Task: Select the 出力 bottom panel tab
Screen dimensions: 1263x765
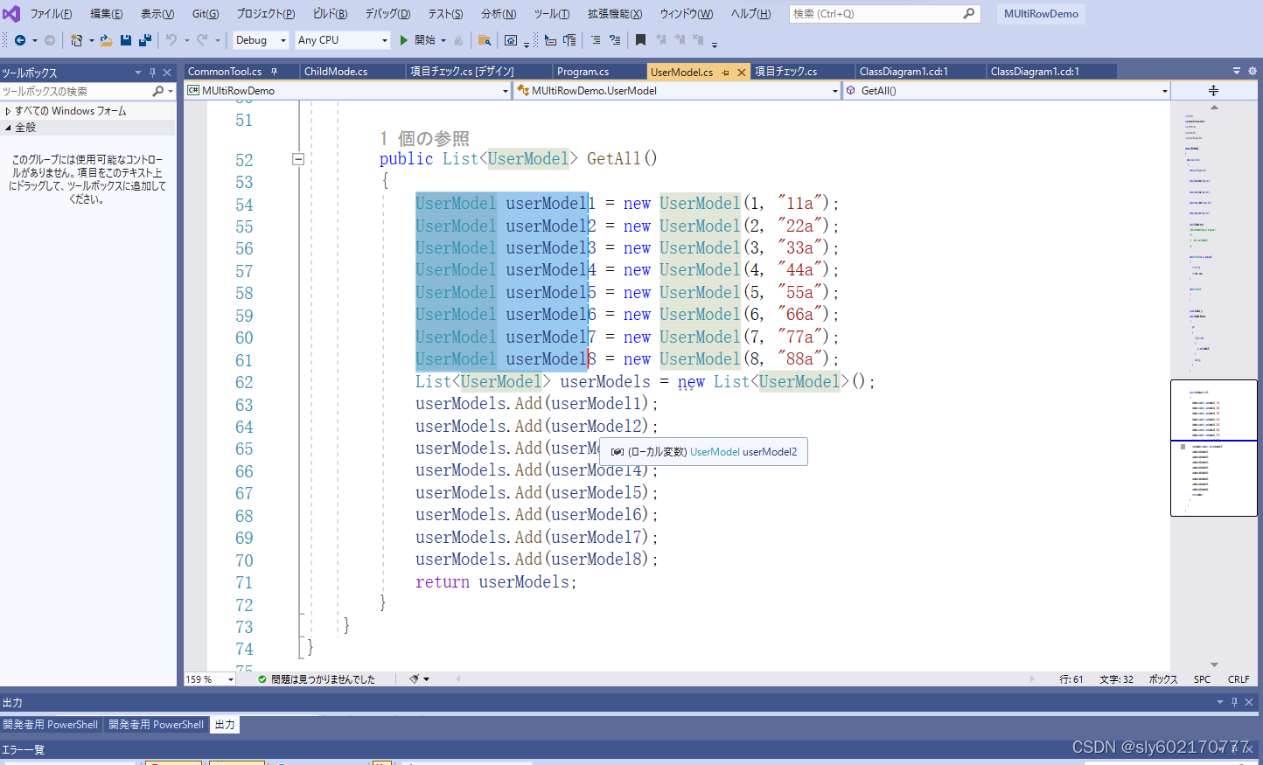Action: pyautogui.click(x=225, y=725)
